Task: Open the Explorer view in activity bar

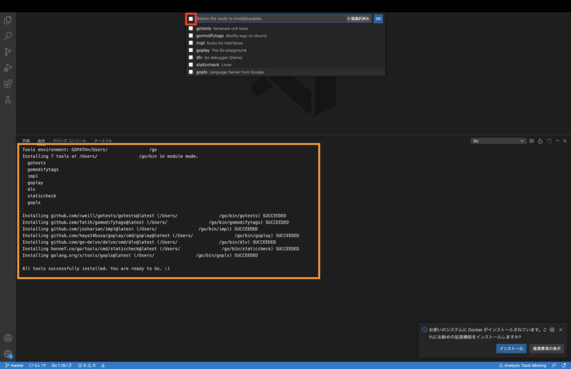Action: 8,20
